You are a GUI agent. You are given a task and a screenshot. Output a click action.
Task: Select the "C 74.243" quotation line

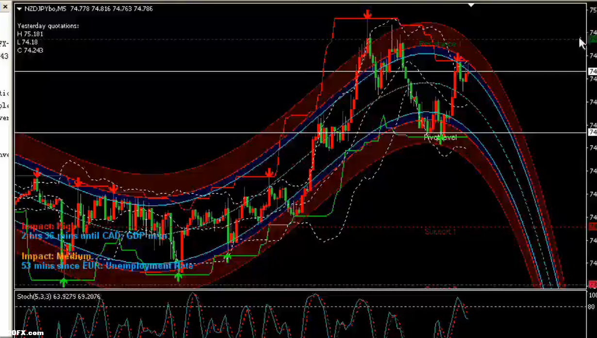pyautogui.click(x=30, y=50)
